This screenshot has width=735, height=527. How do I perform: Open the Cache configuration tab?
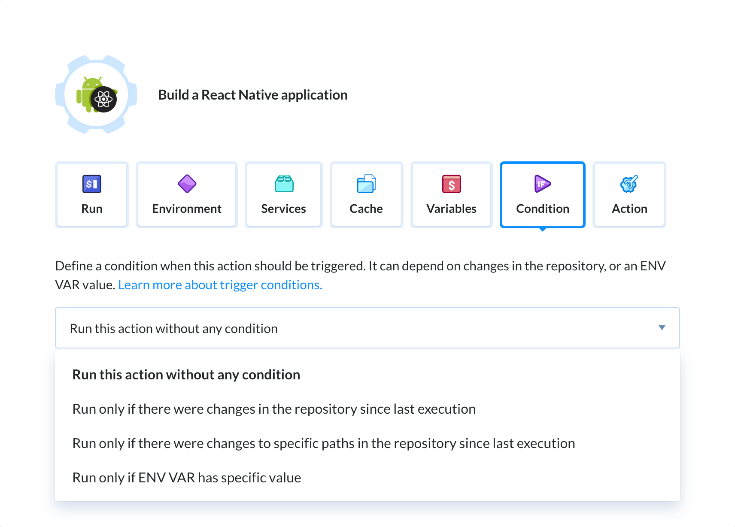click(366, 209)
